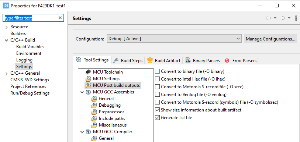Expand the C/C++ General tree node
This screenshot has height=142, width=300.
pos(7,74)
